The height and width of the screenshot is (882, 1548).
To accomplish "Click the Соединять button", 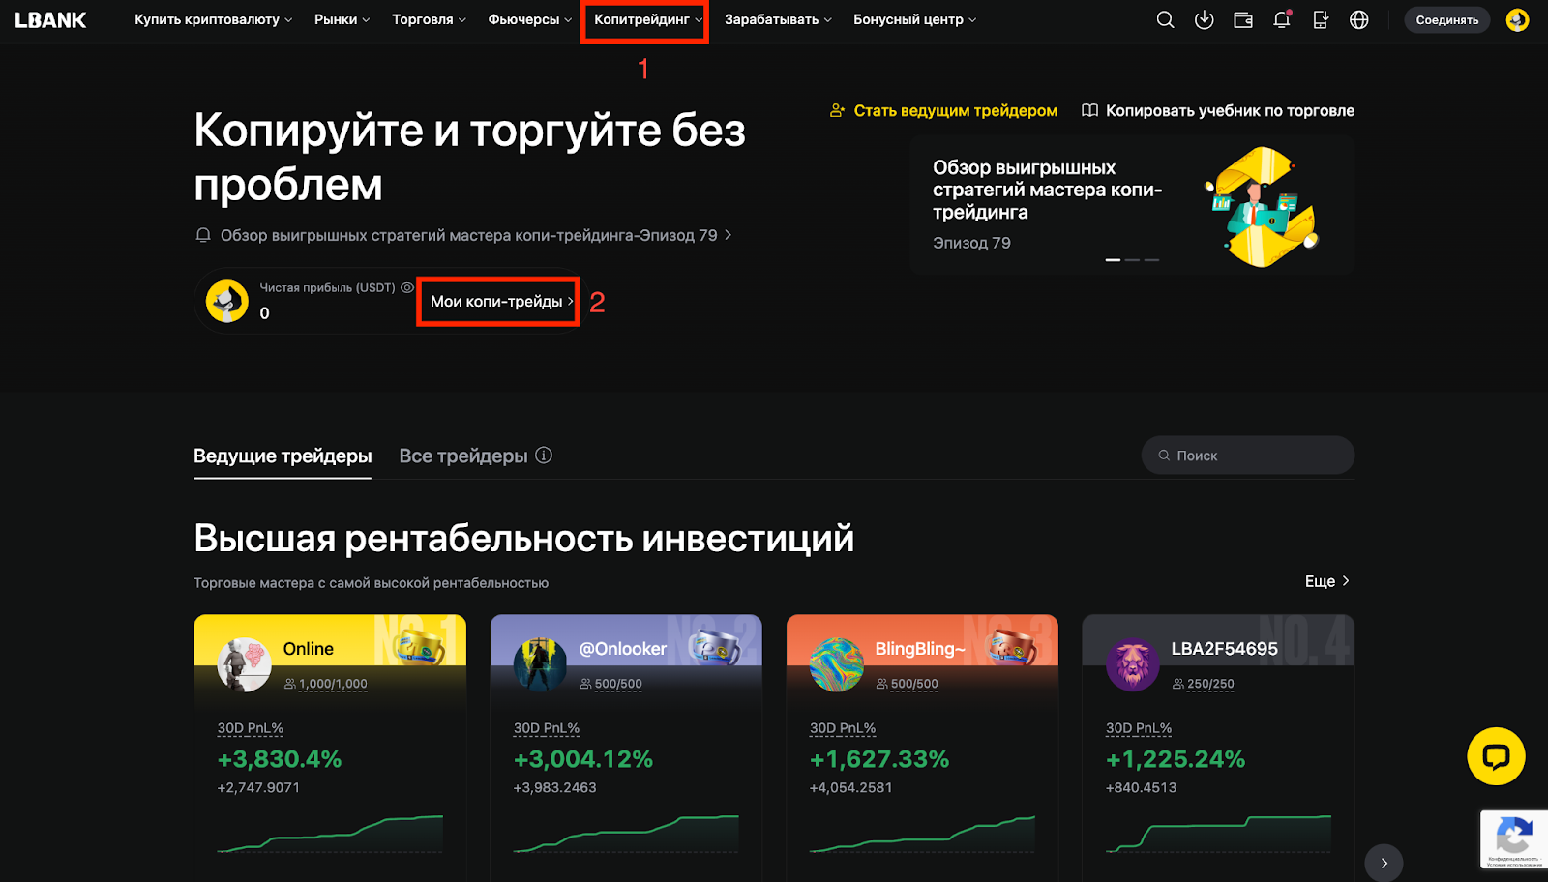I will [x=1447, y=19].
